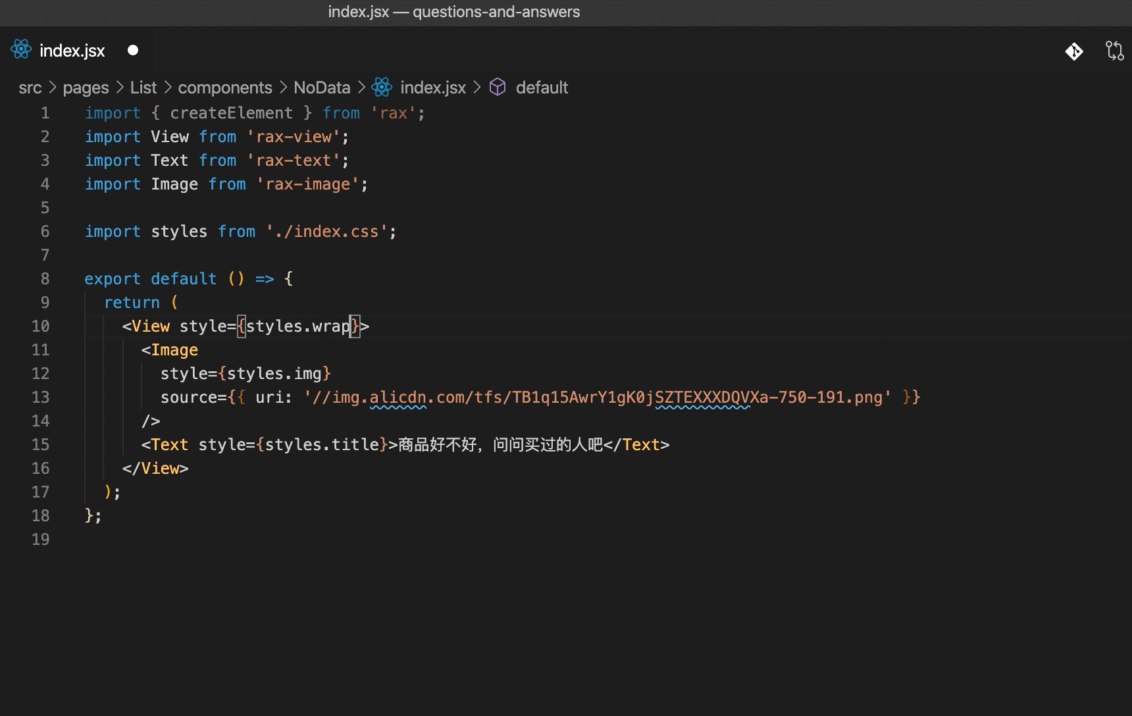This screenshot has height=716, width=1132.
Task: Click line number 15 in the gutter
Action: tap(41, 445)
